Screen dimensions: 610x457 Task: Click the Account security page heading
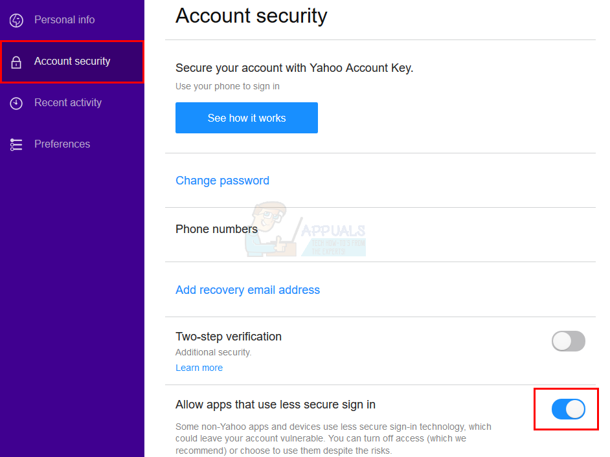(x=251, y=16)
